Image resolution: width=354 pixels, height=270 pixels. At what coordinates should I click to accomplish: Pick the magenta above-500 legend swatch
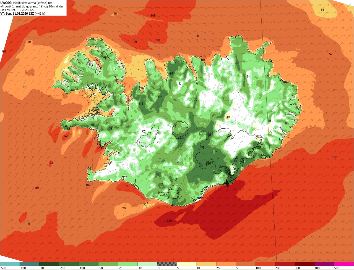[344, 264]
